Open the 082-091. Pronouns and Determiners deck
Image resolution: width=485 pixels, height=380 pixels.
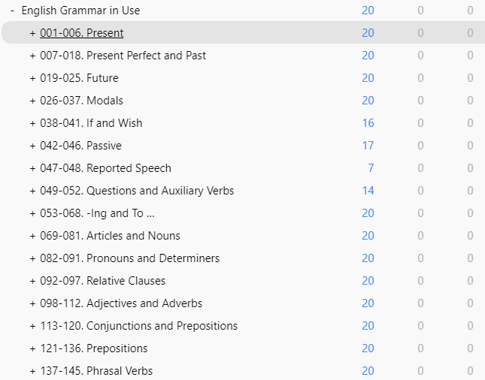click(x=129, y=258)
